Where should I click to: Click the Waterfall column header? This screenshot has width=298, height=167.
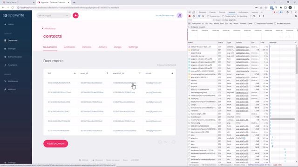point(283,43)
